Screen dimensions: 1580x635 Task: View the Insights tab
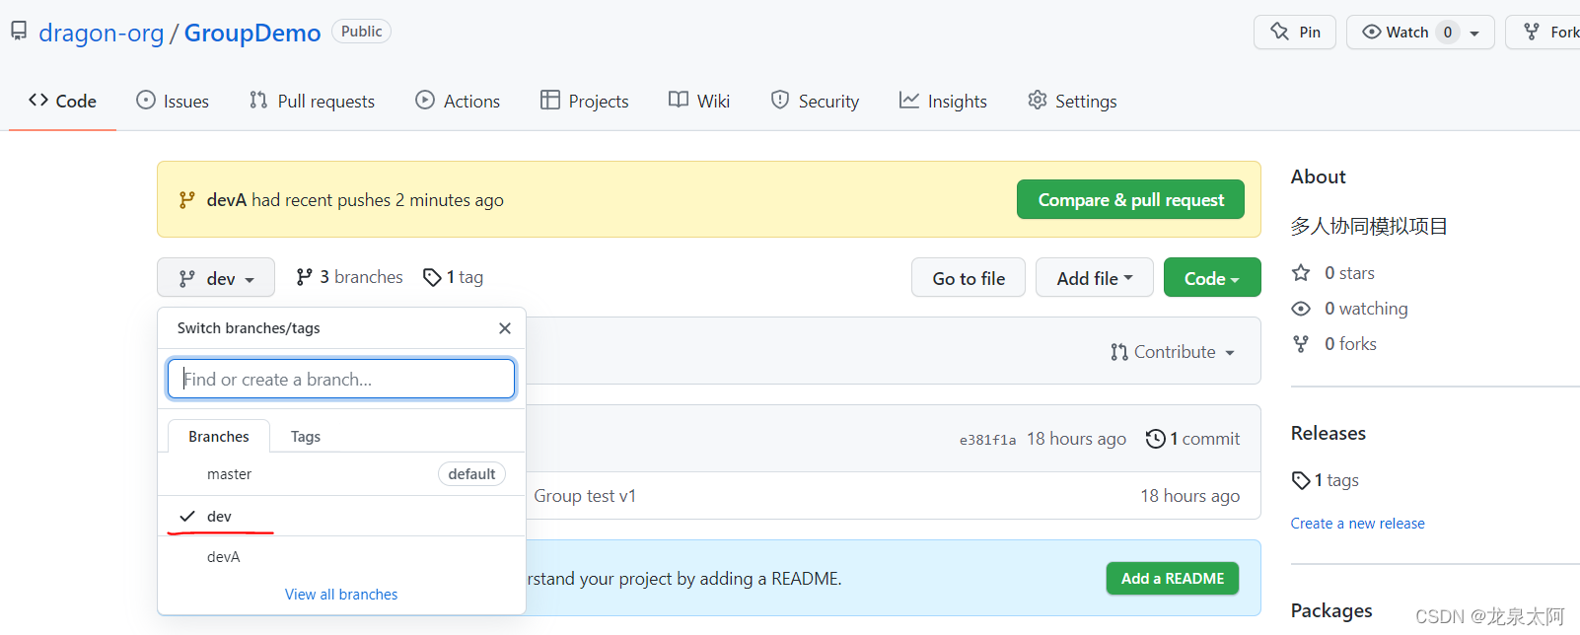pos(943,101)
